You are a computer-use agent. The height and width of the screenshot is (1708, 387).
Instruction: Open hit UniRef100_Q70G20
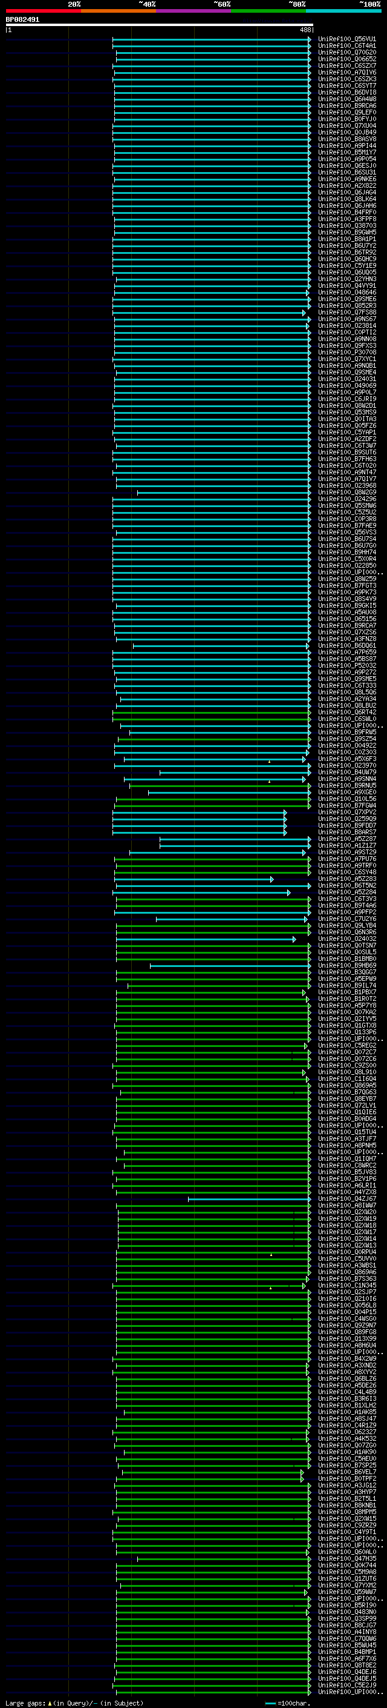(x=346, y=52)
